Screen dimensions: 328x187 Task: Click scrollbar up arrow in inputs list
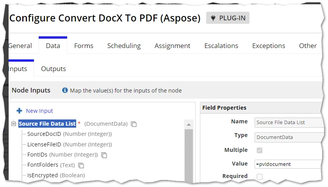click(x=189, y=125)
